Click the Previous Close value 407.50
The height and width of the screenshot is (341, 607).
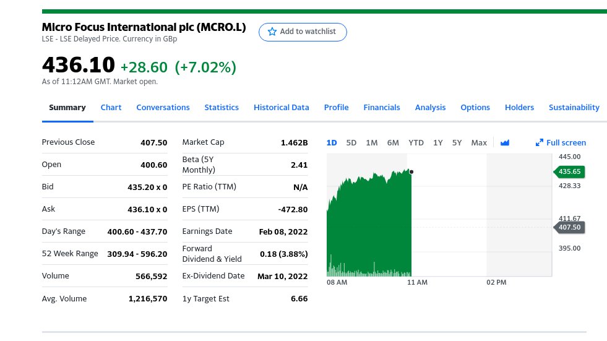[153, 143]
